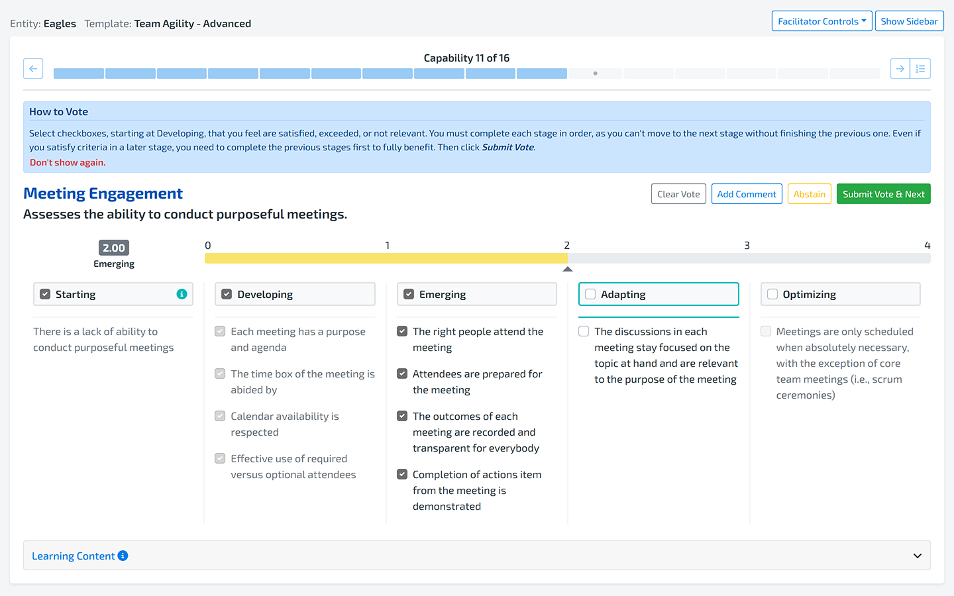
Task: Tick 'The discussions in each meeting stay focused'
Action: (x=584, y=331)
